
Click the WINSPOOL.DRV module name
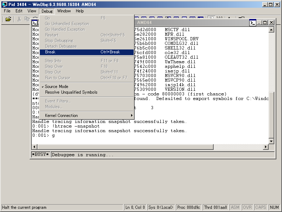(x=182, y=39)
